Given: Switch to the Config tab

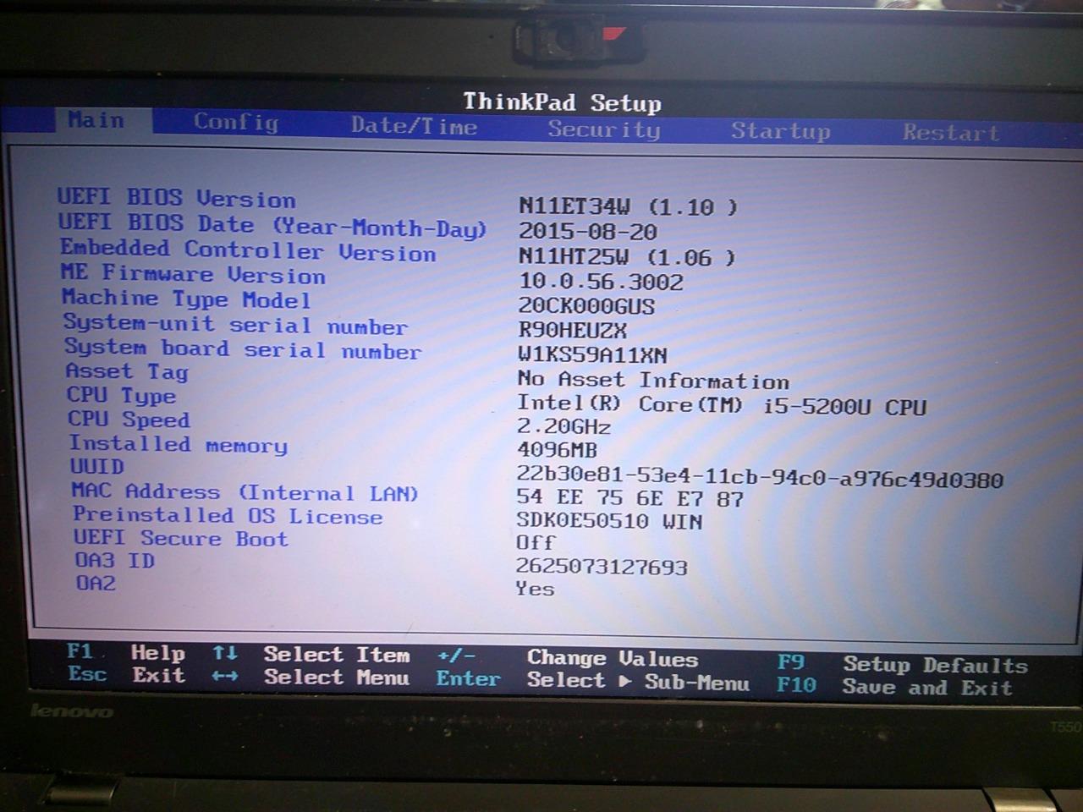Looking at the screenshot, I should [x=235, y=122].
